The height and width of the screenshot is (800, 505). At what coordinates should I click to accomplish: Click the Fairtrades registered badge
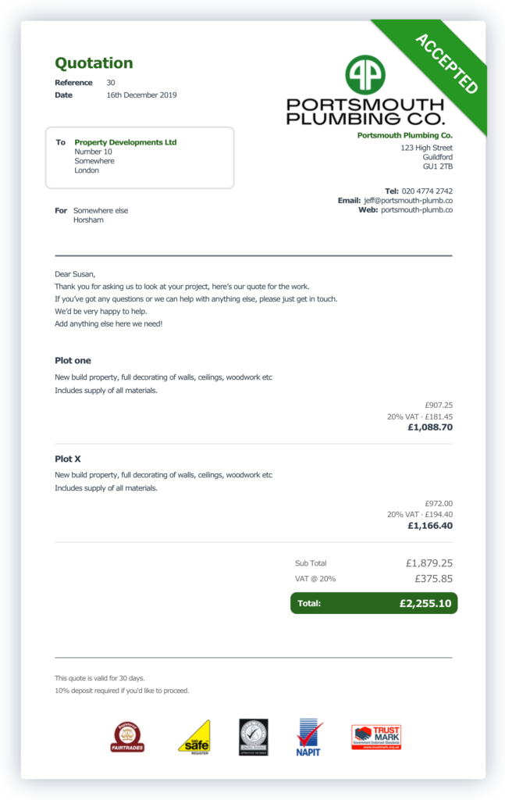[x=127, y=737]
